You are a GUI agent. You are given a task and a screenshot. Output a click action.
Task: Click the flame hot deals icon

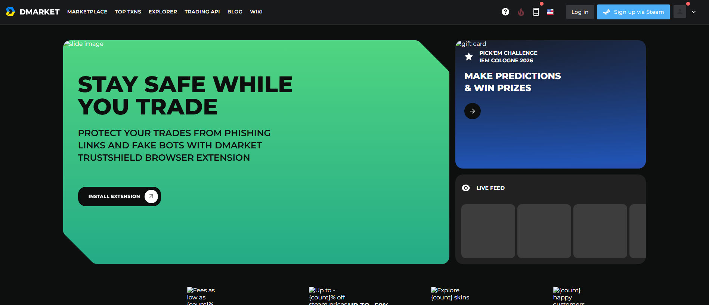pos(521,12)
